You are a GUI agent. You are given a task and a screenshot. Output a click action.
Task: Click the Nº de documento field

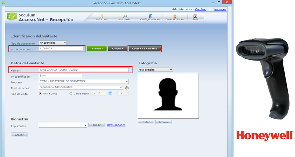coord(61,49)
